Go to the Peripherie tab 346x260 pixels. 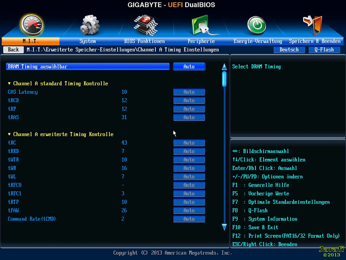tap(201, 41)
